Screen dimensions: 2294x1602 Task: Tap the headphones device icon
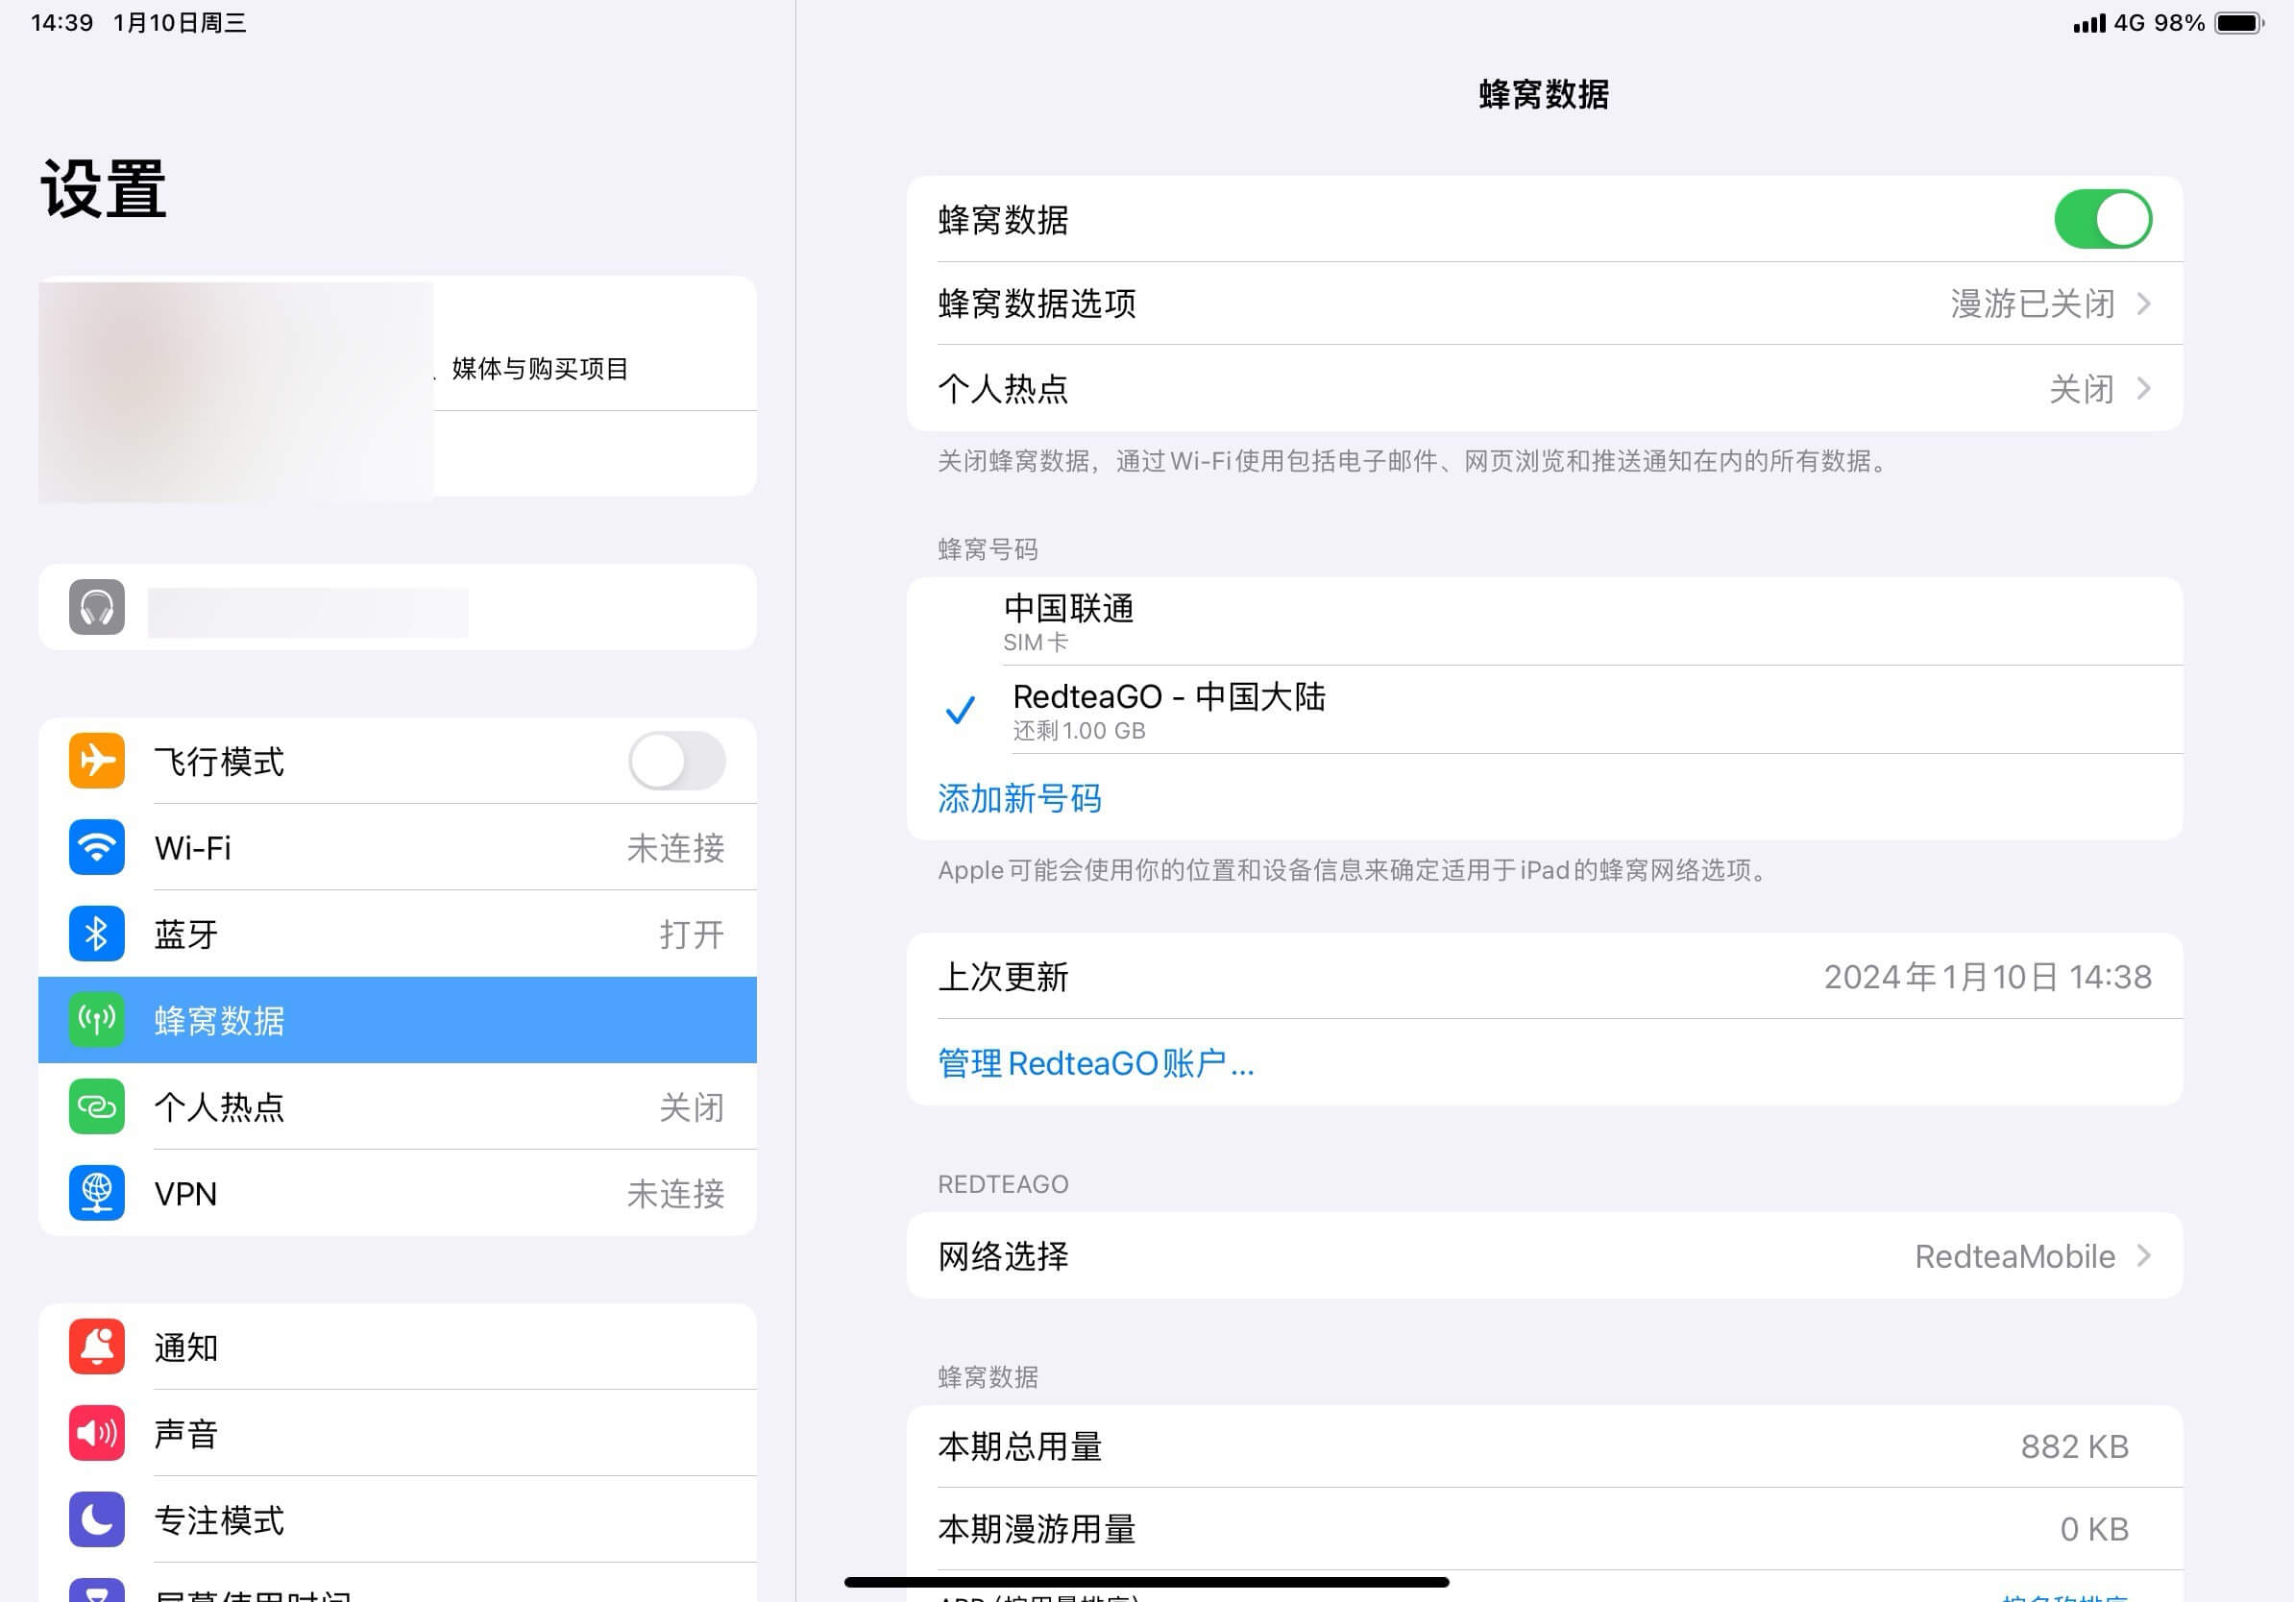tap(97, 607)
